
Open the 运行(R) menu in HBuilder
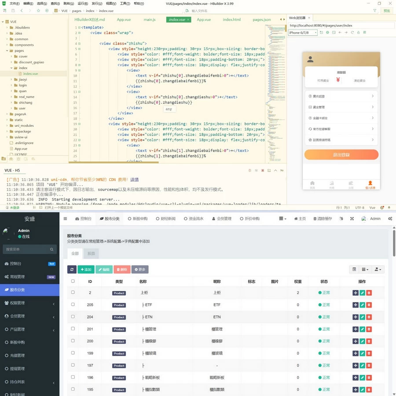tap(83, 4)
